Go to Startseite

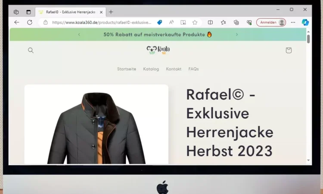click(x=127, y=69)
